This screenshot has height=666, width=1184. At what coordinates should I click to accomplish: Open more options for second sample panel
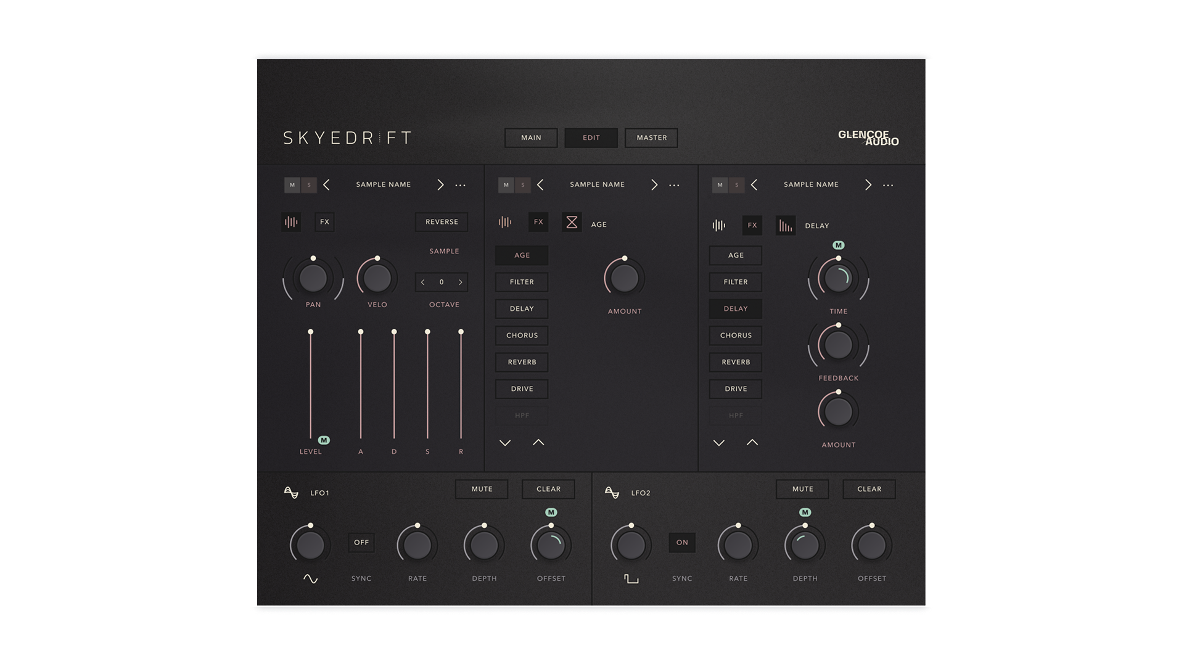(674, 185)
